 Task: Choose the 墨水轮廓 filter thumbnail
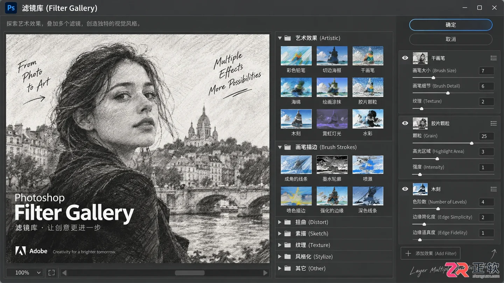pyautogui.click(x=332, y=165)
